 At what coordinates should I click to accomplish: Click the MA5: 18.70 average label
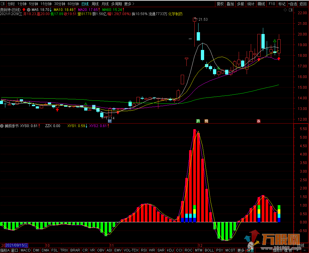click(x=40, y=10)
